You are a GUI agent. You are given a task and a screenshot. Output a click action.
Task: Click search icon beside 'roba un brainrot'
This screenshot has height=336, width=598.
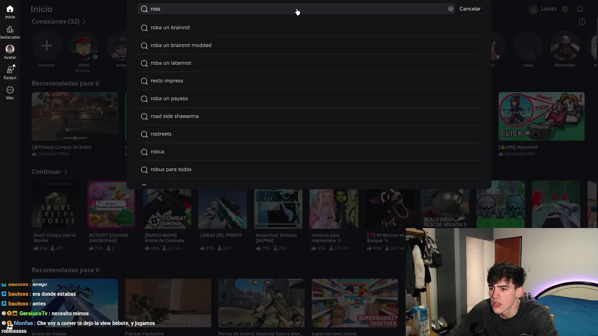click(x=144, y=28)
